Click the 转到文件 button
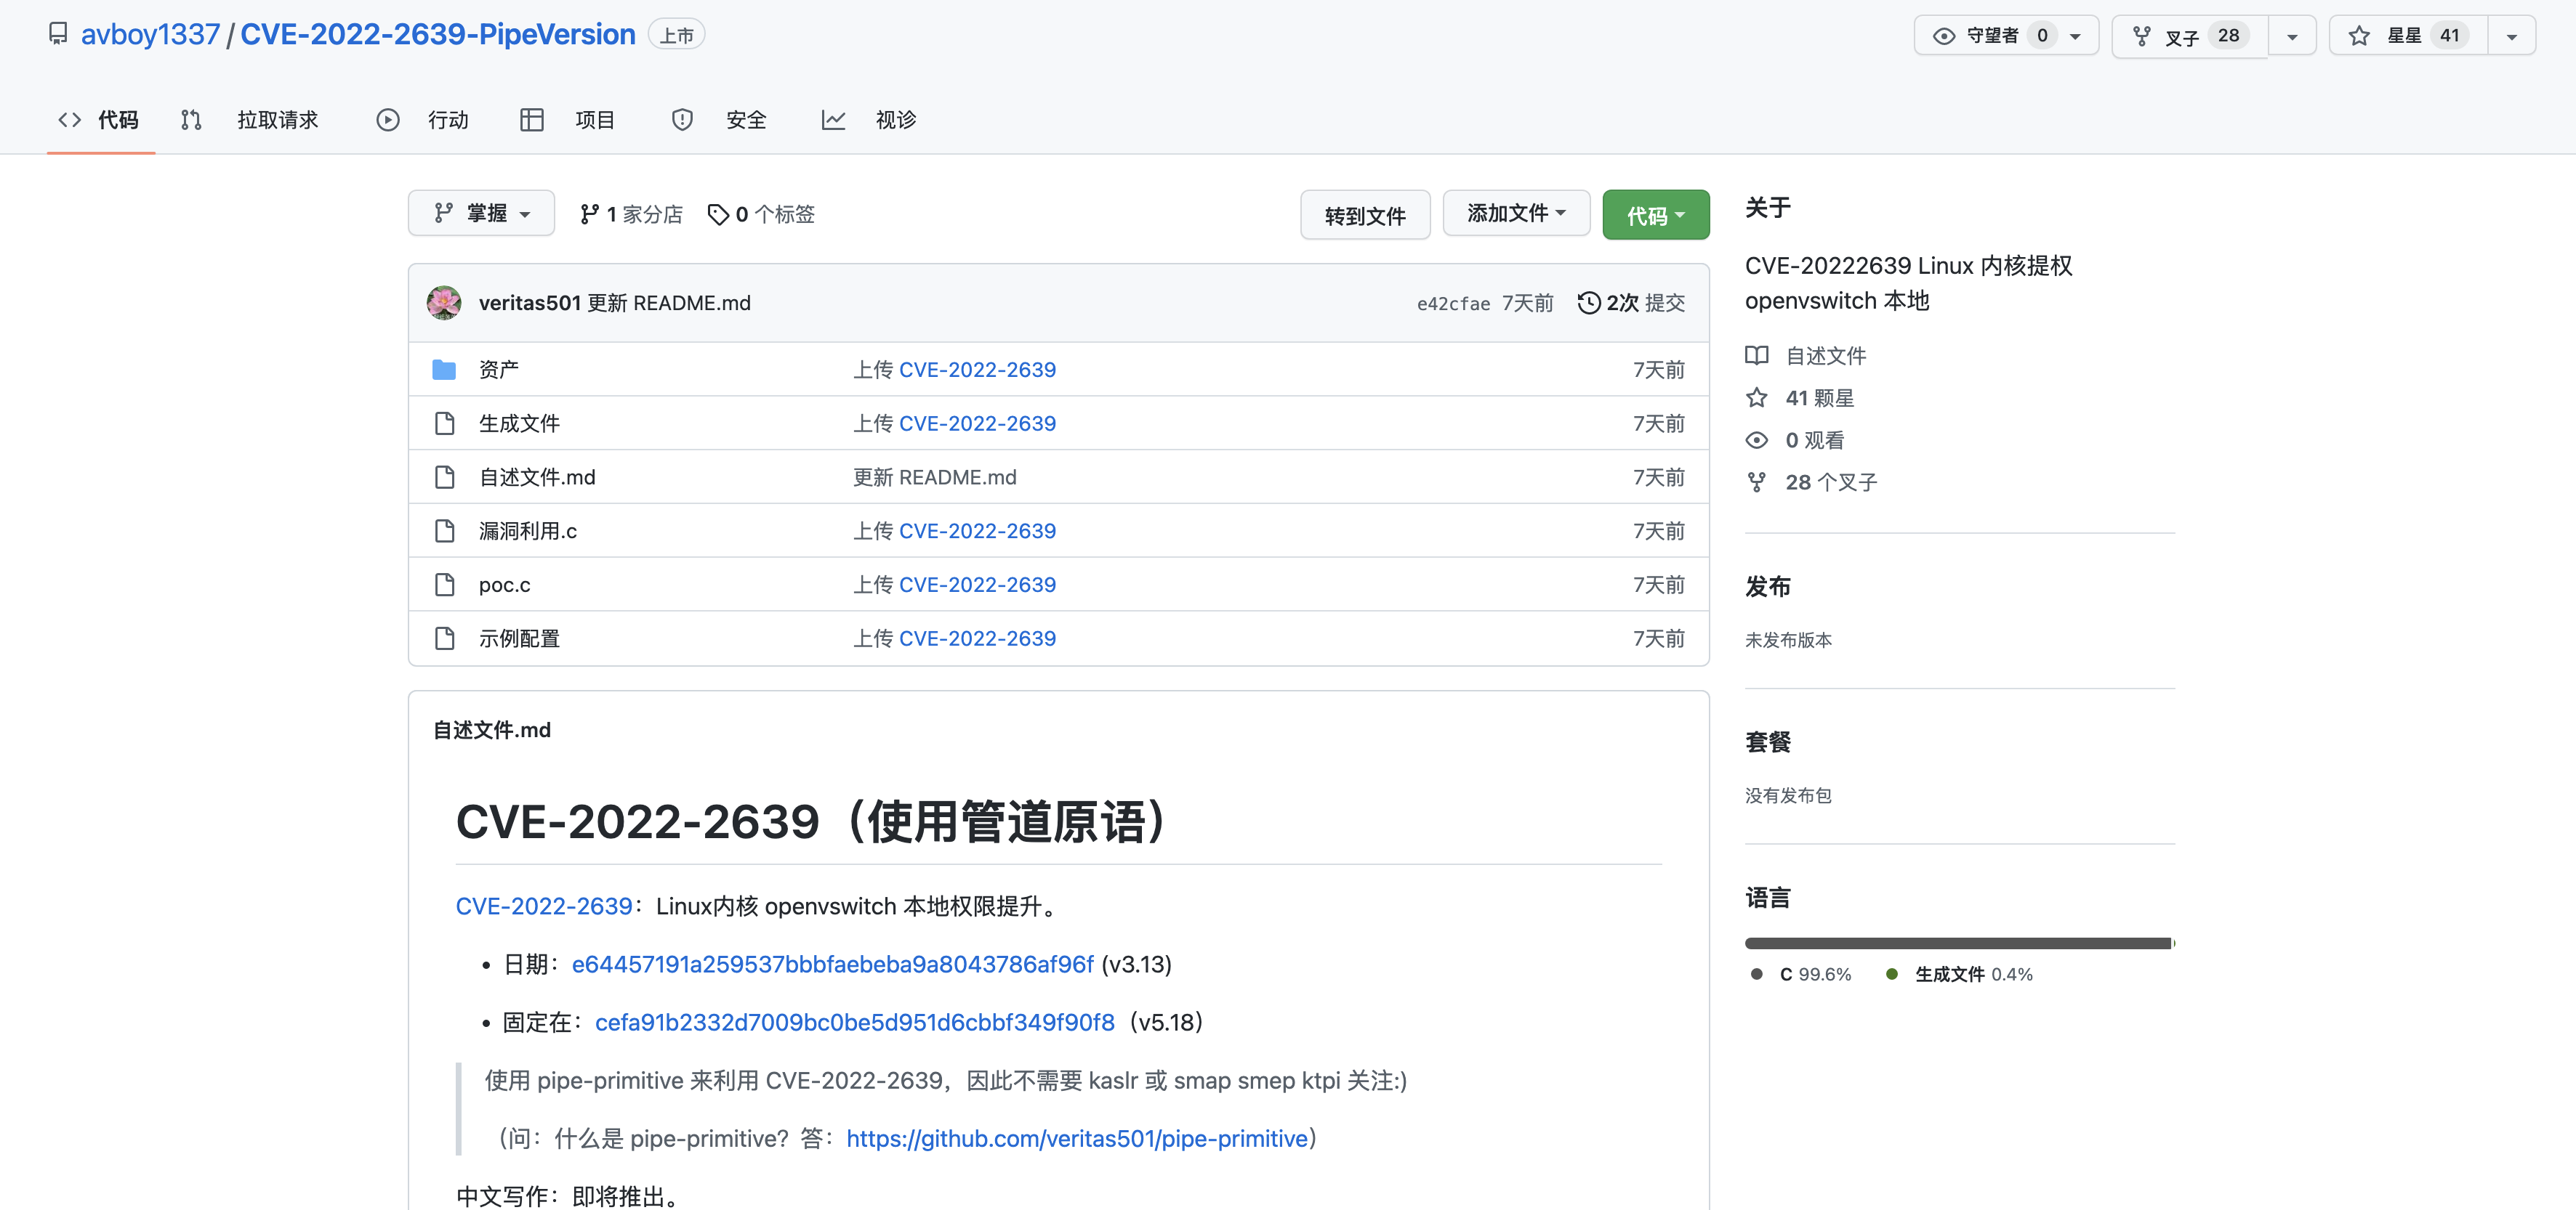 pos(1364,216)
